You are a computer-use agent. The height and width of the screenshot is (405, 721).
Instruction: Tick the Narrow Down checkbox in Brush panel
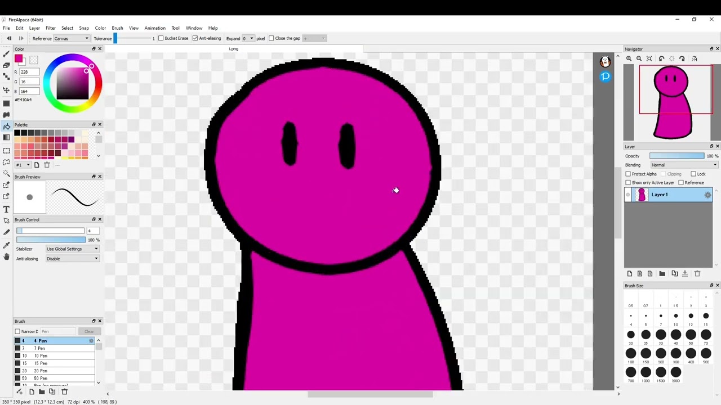[x=17, y=331]
